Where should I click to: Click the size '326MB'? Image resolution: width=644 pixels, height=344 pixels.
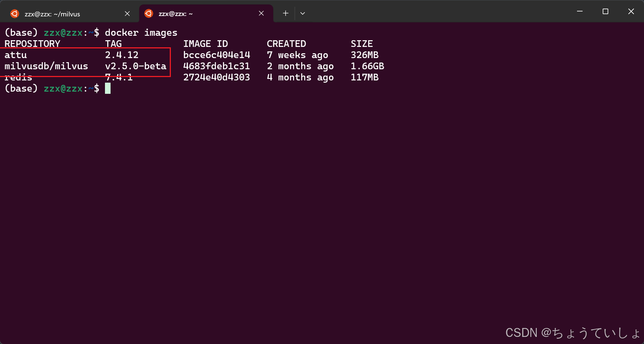pos(364,55)
